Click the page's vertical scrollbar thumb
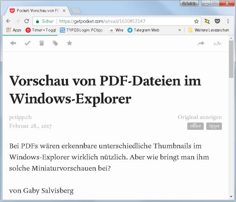The height and width of the screenshot is (202, 236). coord(231,59)
